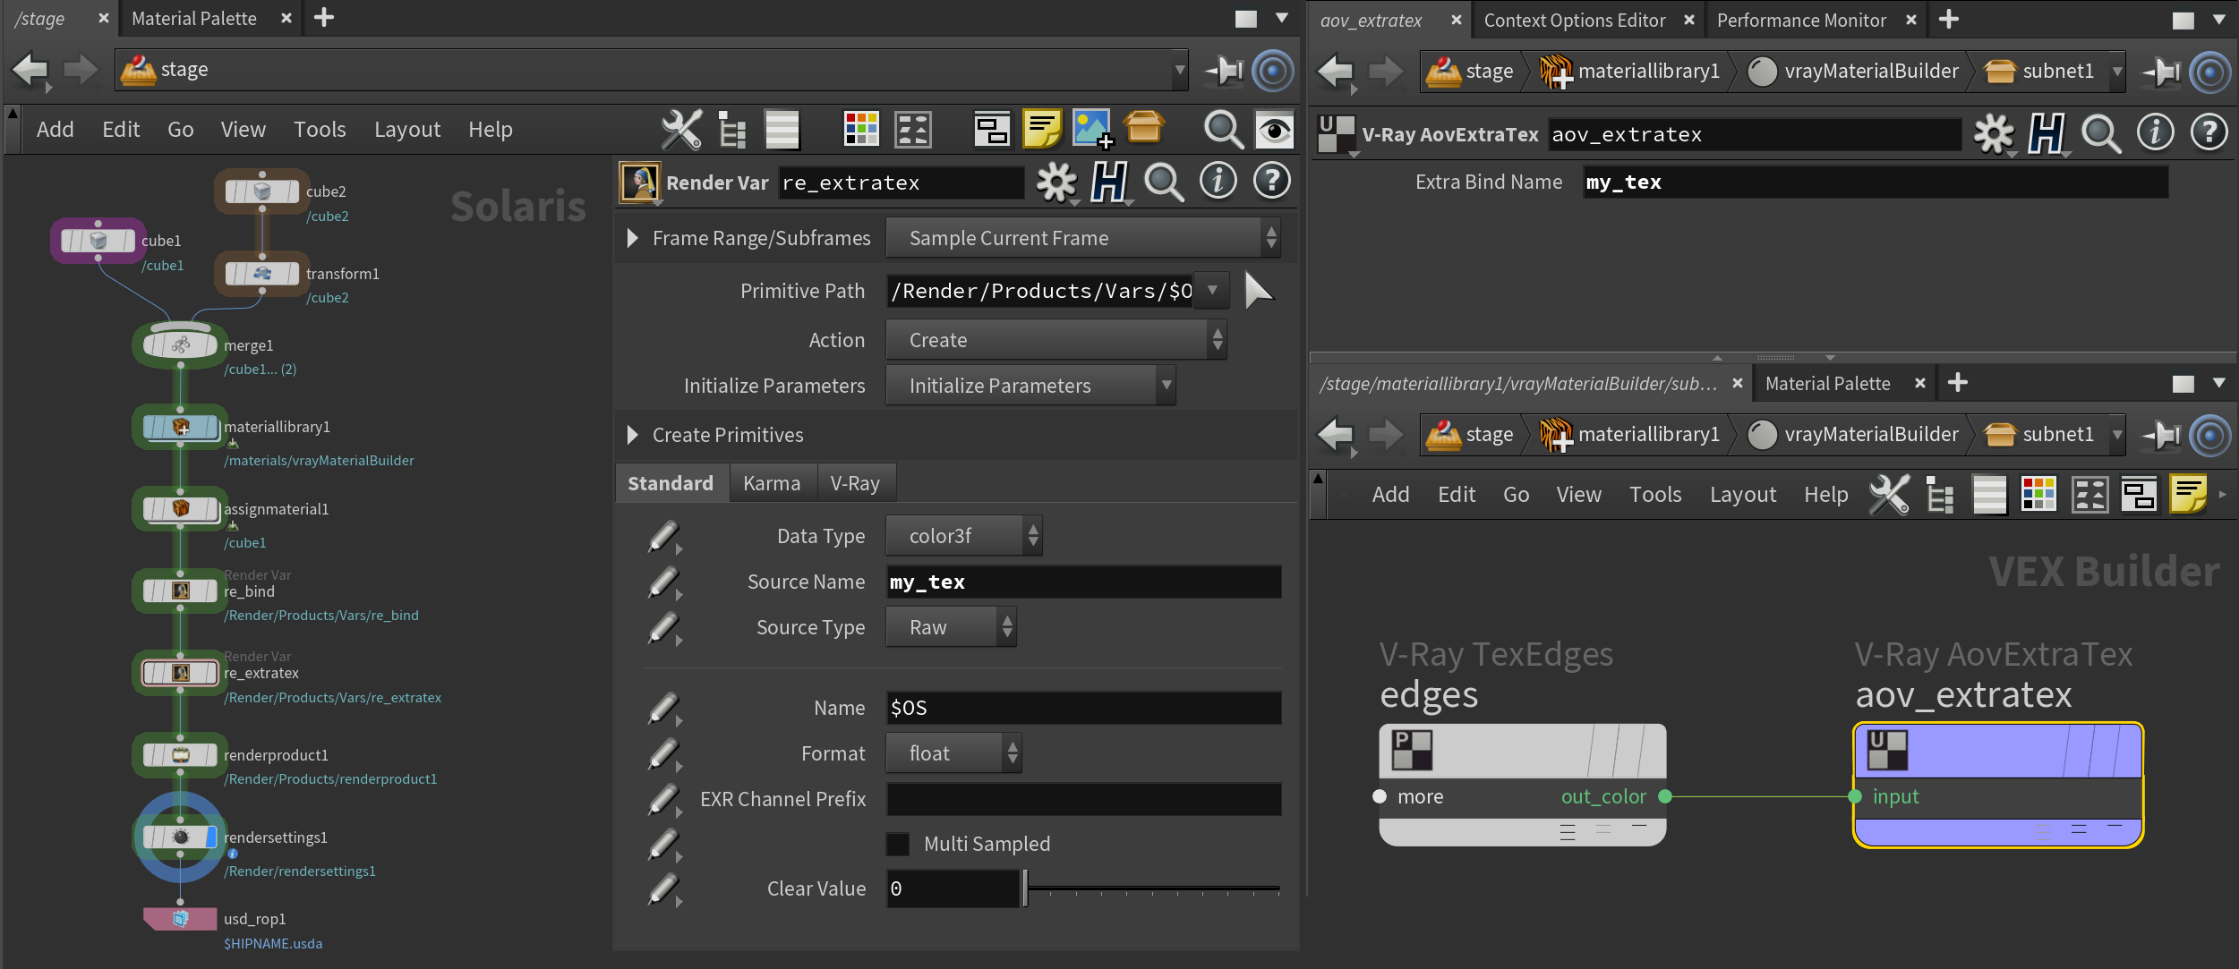The width and height of the screenshot is (2239, 969).
Task: Open the Format float dropdown
Action: coord(953,753)
